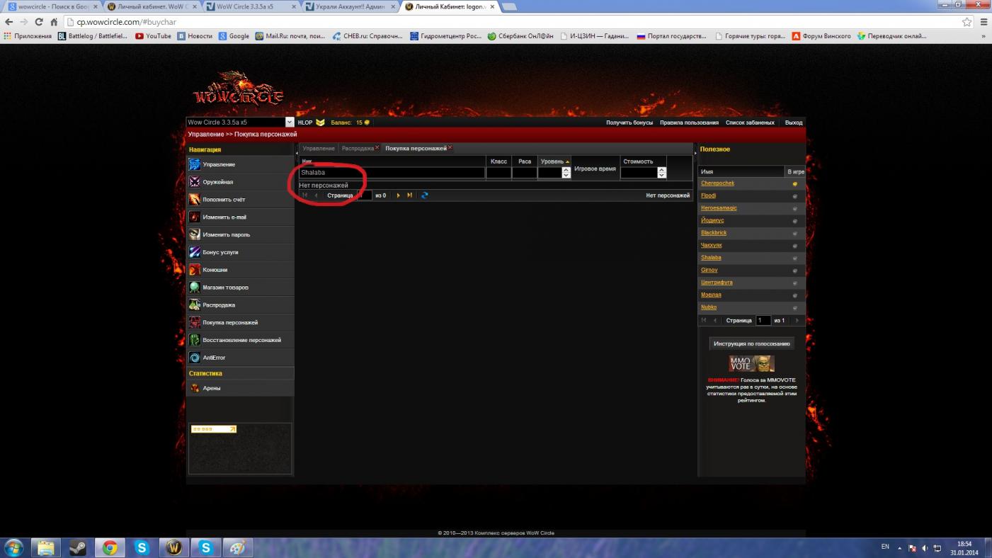Switch to the Управление tab

tap(318, 149)
